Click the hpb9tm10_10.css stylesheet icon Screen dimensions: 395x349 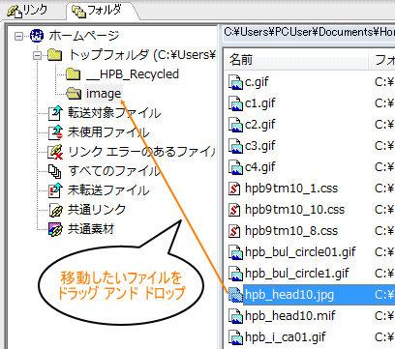point(234,210)
